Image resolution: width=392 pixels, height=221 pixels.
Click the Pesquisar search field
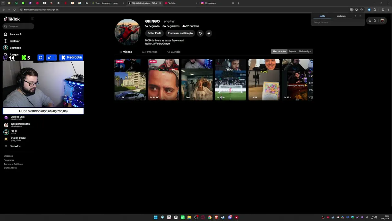point(18,26)
